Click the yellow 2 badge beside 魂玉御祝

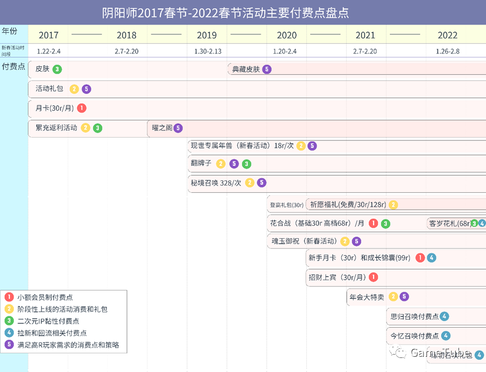pyautogui.click(x=345, y=241)
